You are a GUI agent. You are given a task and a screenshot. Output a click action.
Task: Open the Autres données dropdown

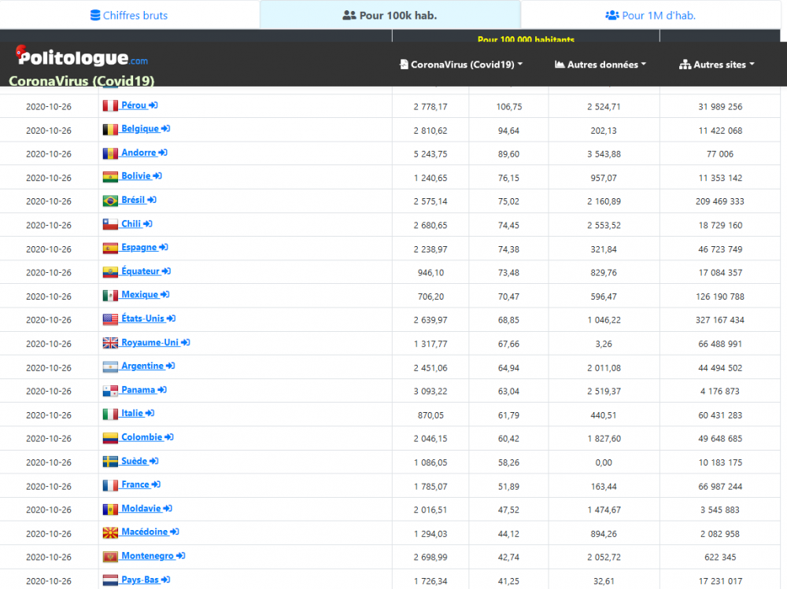[600, 64]
